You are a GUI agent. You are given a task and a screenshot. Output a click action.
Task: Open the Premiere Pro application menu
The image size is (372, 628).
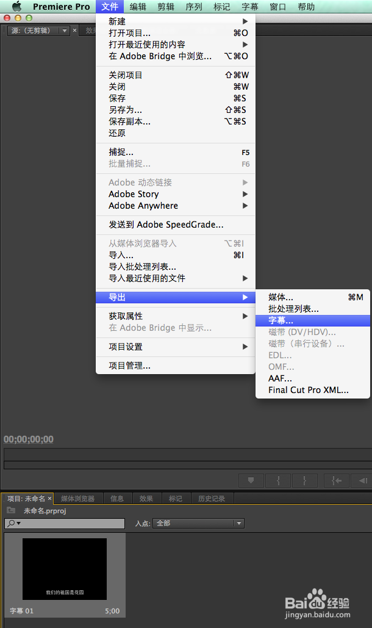(x=61, y=6)
